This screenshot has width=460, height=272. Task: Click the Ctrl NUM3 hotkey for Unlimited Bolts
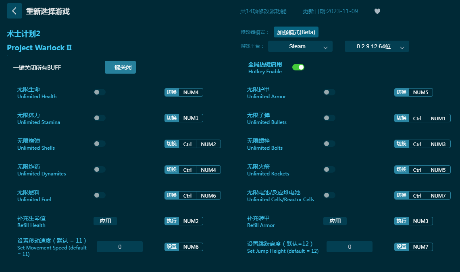point(422,144)
